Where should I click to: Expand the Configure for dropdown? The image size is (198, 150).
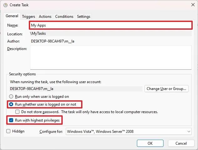point(128,132)
